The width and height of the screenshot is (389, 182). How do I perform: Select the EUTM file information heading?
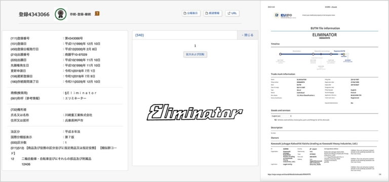(x=325, y=28)
